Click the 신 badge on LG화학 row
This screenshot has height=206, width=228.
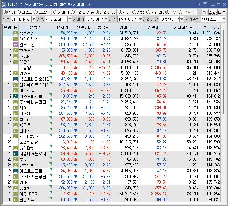(15, 188)
